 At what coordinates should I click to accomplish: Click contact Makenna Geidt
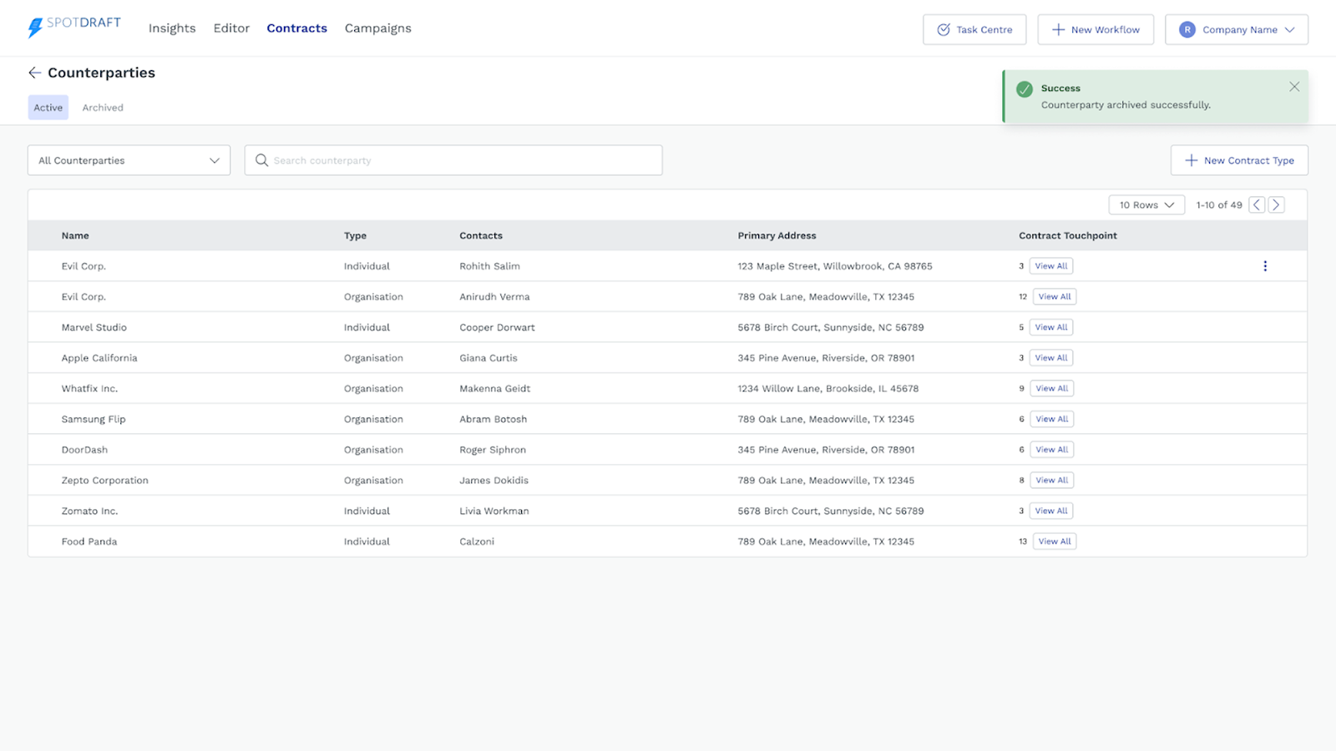pyautogui.click(x=494, y=388)
